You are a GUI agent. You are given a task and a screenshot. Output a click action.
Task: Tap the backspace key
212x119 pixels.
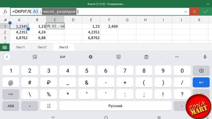point(201,70)
